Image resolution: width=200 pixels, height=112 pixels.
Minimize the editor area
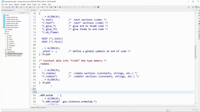pyautogui.click(x=194, y=10)
